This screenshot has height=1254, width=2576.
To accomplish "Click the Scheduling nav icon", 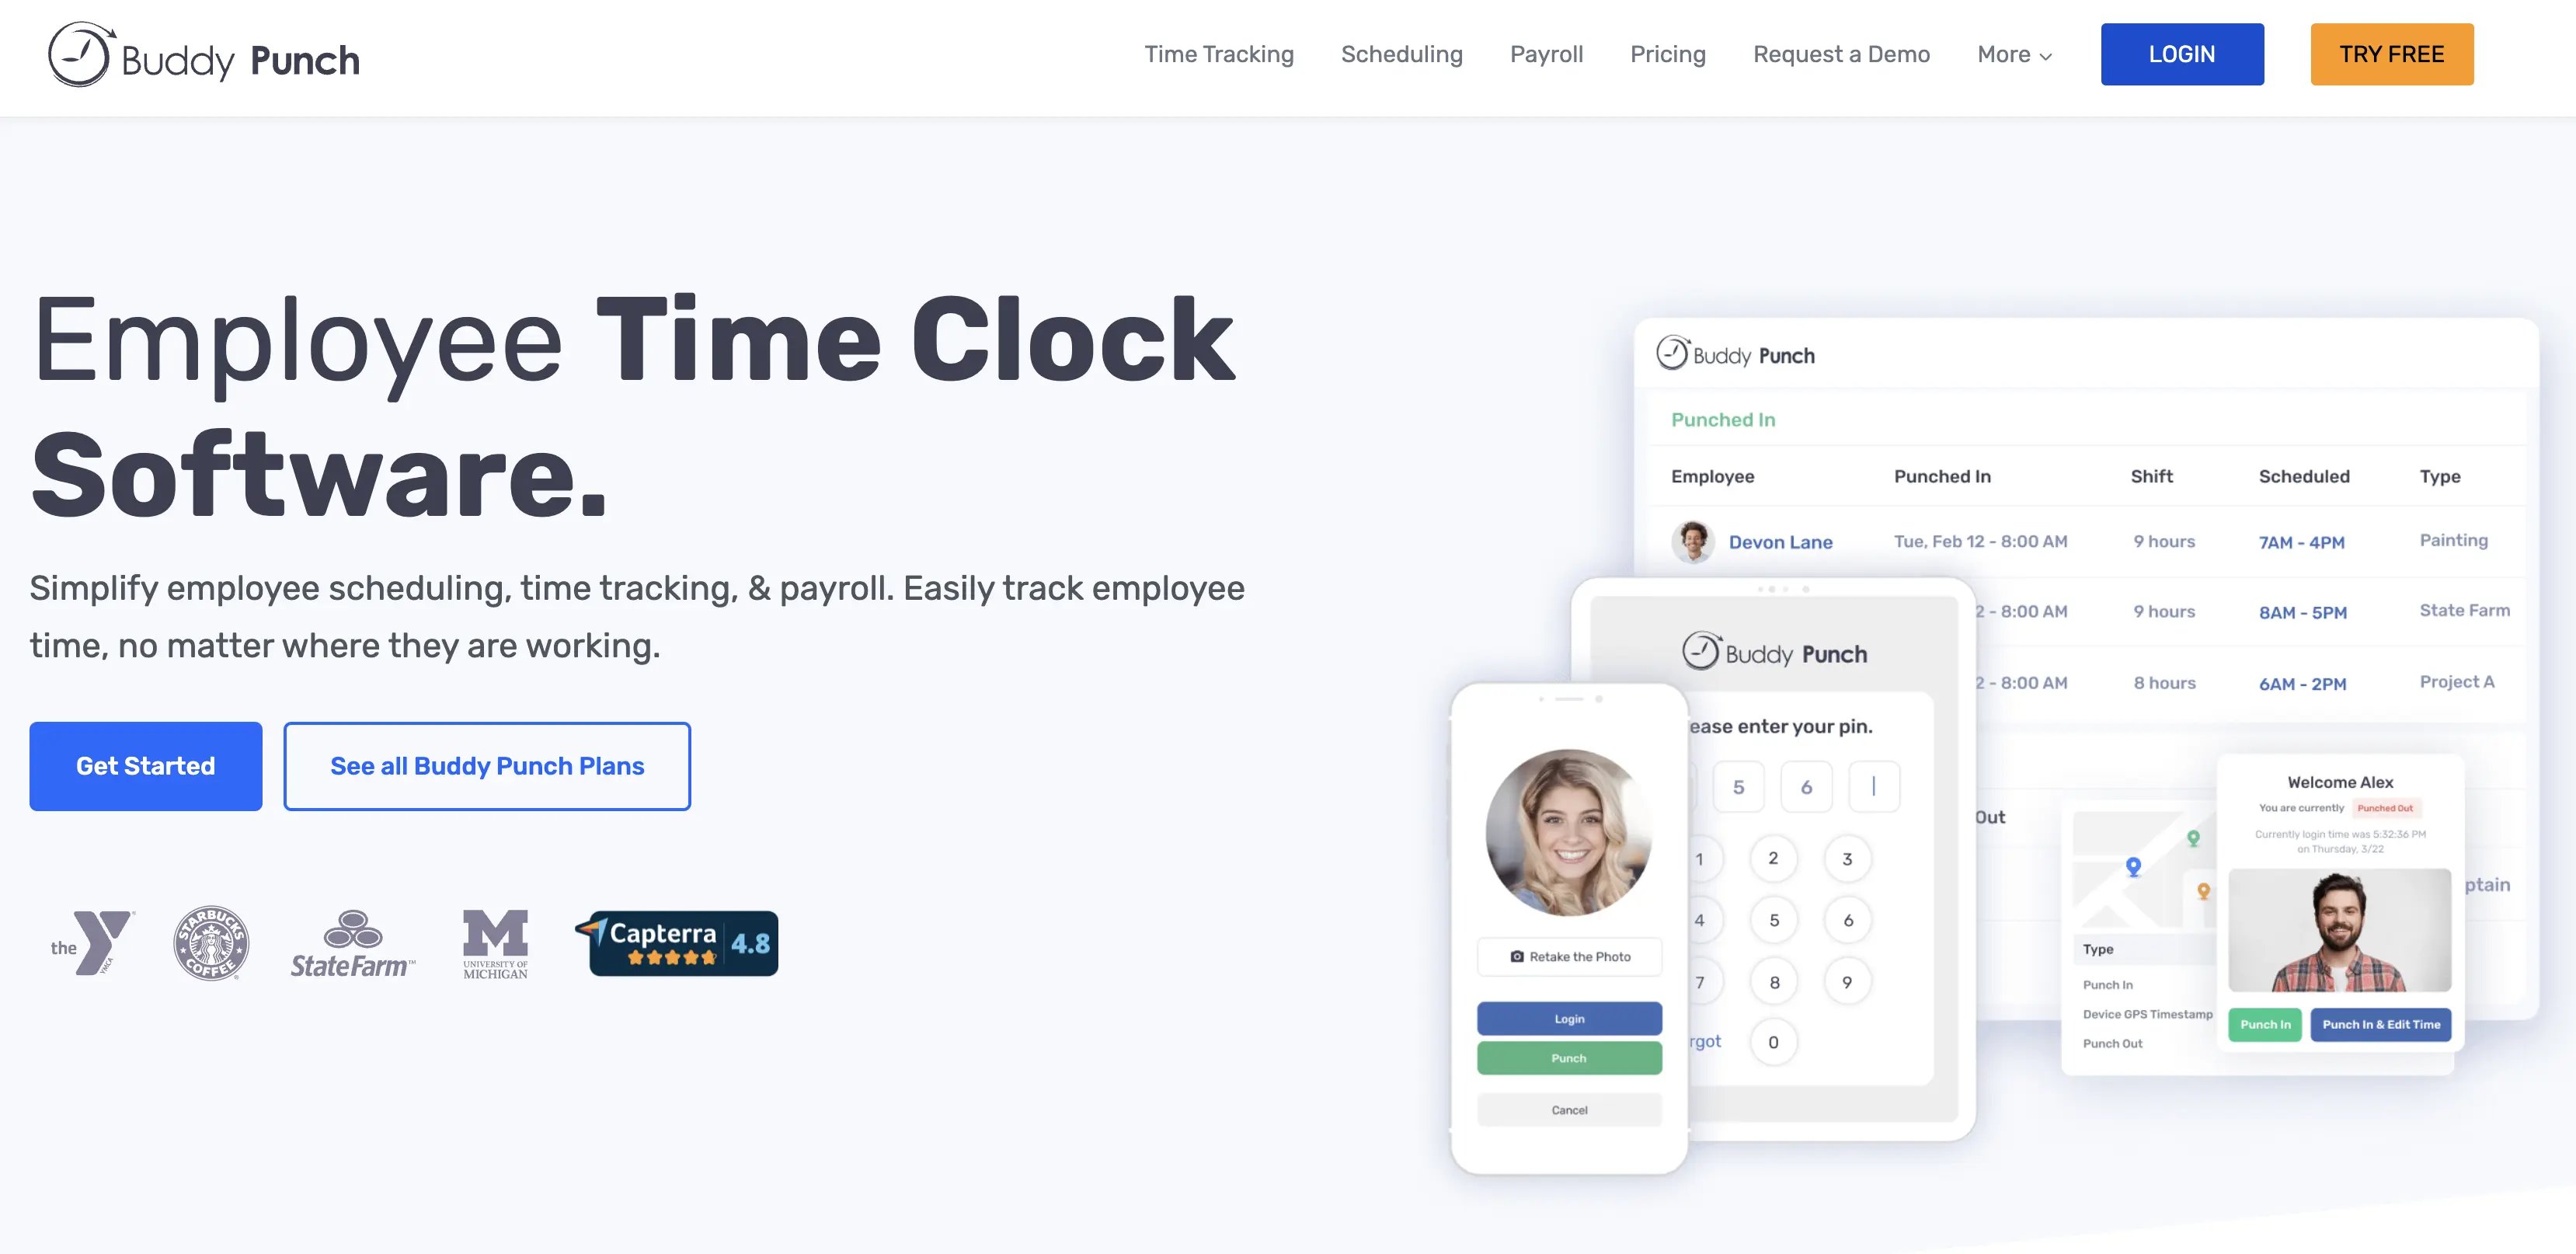I will (x=1403, y=53).
